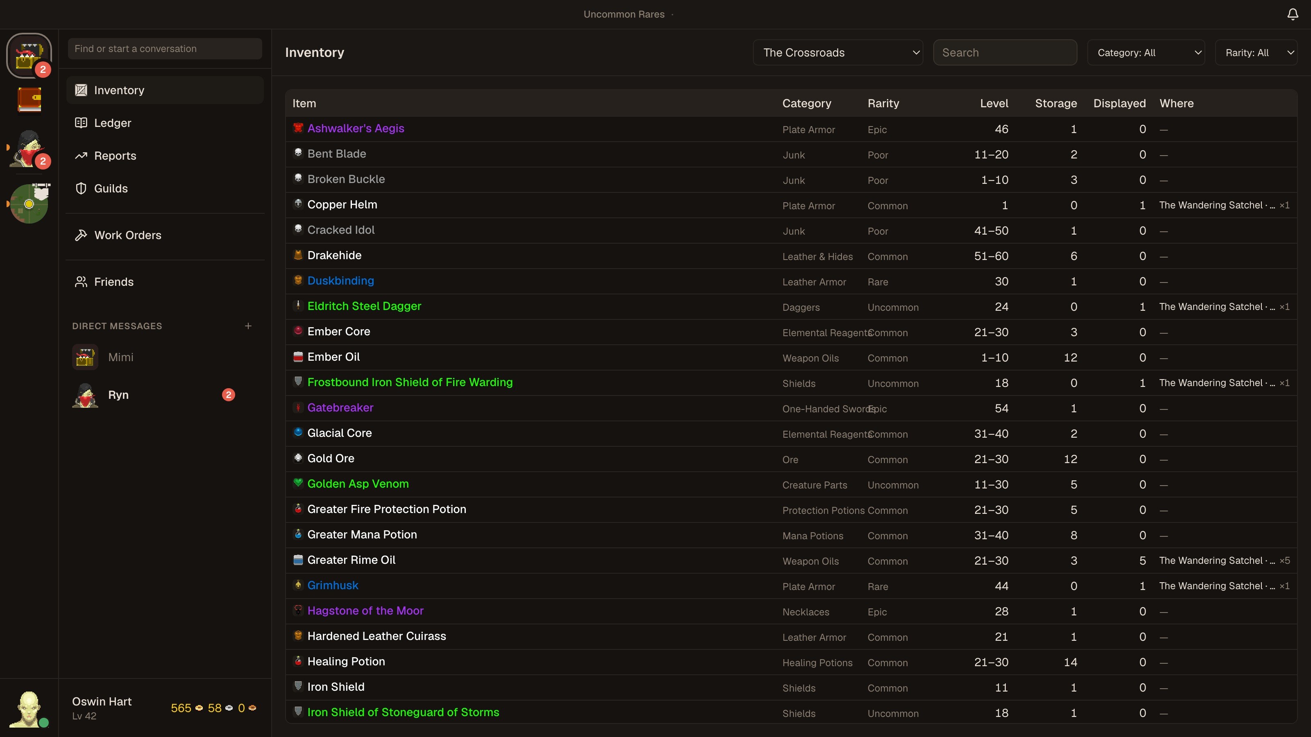
Task: Click Find or start a conversation field
Action: pyautogui.click(x=165, y=49)
